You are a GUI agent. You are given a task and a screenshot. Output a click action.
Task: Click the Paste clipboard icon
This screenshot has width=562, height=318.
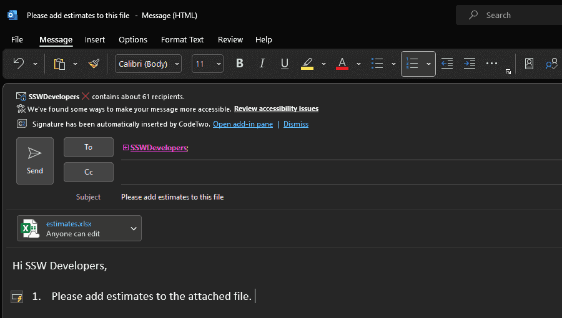59,64
